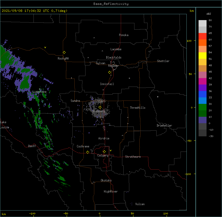
Task: Select the RockyMH label
Action: pos(63,59)
